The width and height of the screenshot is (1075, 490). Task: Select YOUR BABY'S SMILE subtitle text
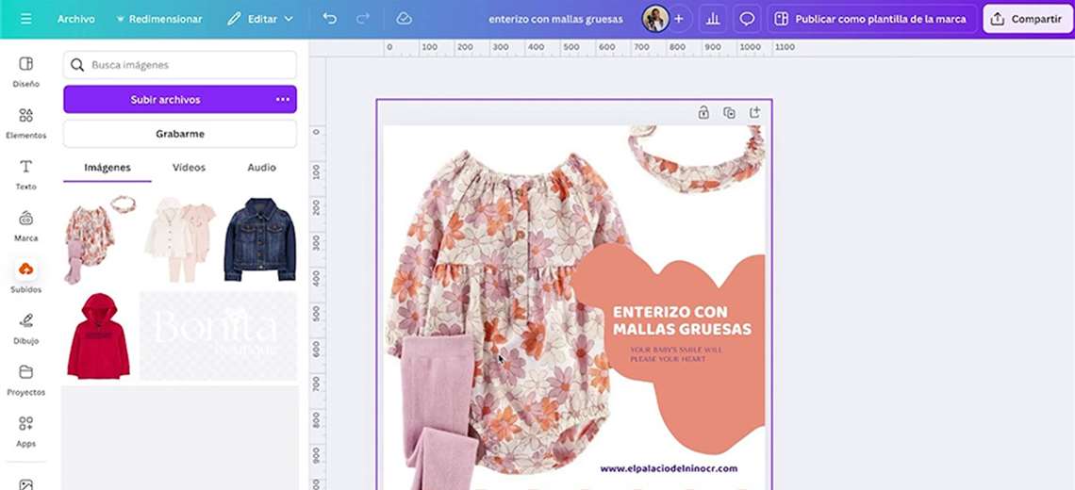(x=676, y=354)
